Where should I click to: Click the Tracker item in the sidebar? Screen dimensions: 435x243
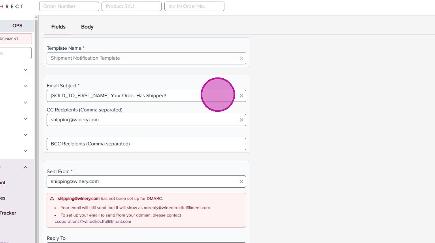point(9,213)
